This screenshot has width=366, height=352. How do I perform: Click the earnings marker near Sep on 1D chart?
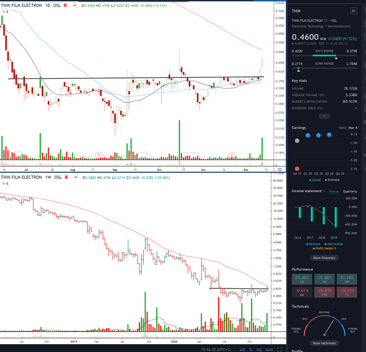(99, 155)
